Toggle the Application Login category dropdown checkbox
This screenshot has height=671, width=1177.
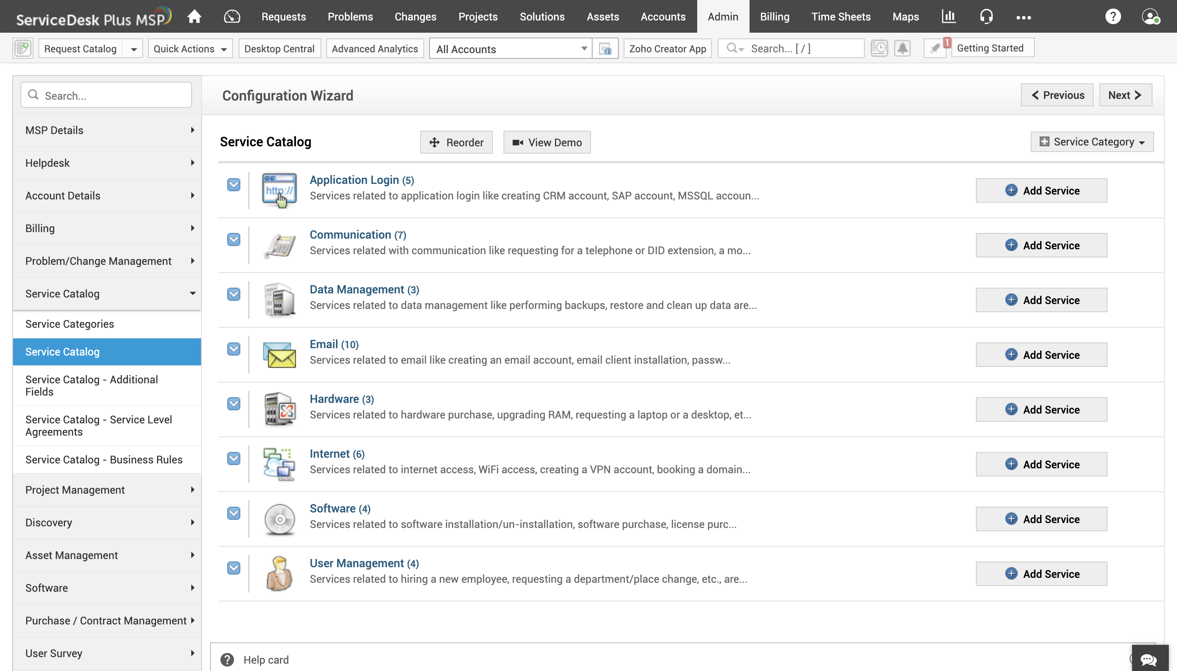click(x=234, y=184)
